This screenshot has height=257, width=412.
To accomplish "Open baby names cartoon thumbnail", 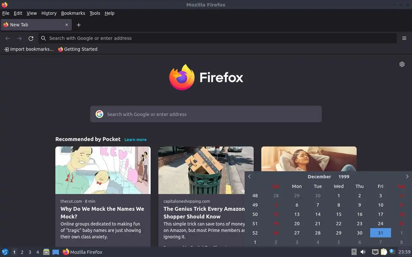I will (x=103, y=170).
